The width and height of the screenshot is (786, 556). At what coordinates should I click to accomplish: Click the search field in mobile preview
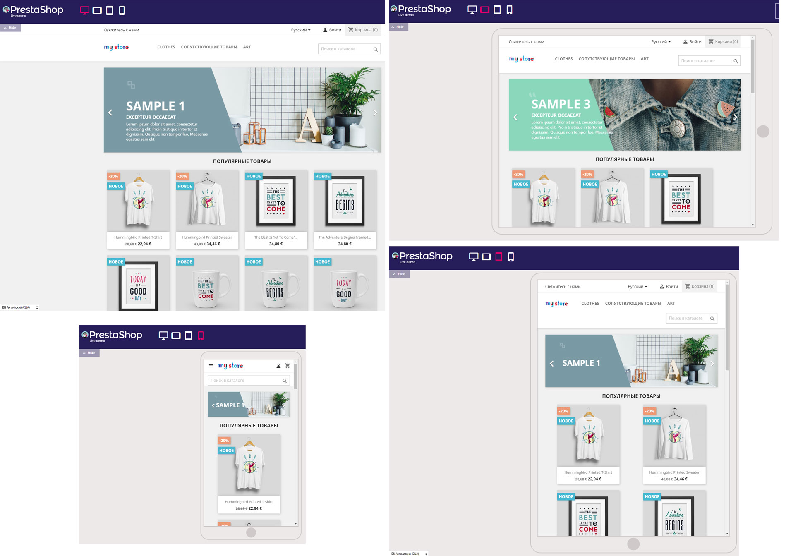pos(244,381)
